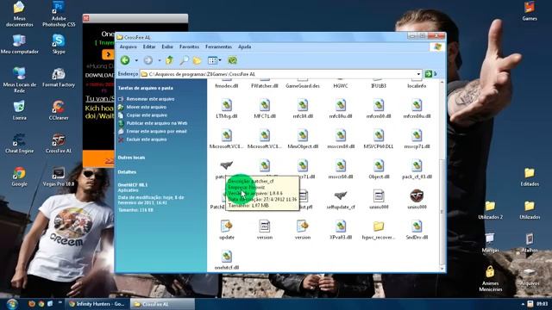Click the orange arrow button in background window
This screenshot has height=310, width=552.
click(108, 54)
